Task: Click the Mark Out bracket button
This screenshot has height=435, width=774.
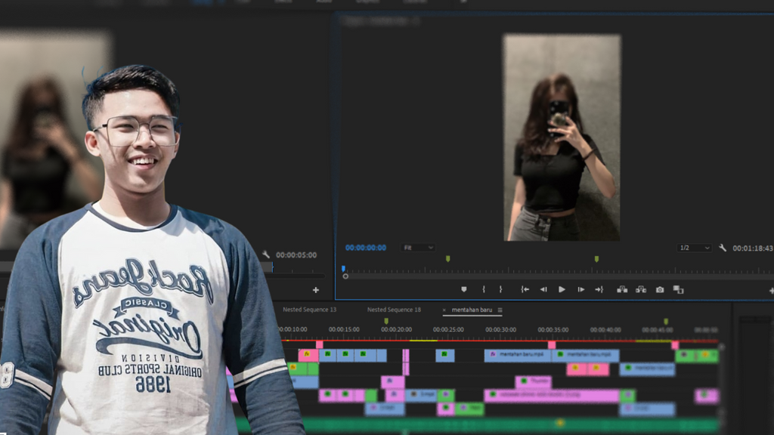Action: point(500,289)
